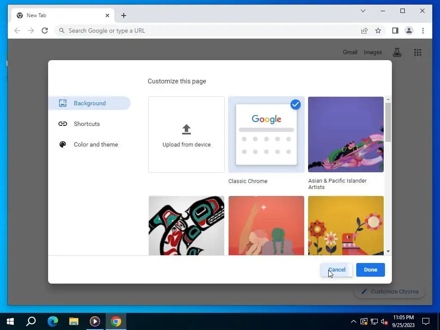Viewport: 440px width, 330px height.
Task: Click Upload from device tile
Action: (x=186, y=134)
